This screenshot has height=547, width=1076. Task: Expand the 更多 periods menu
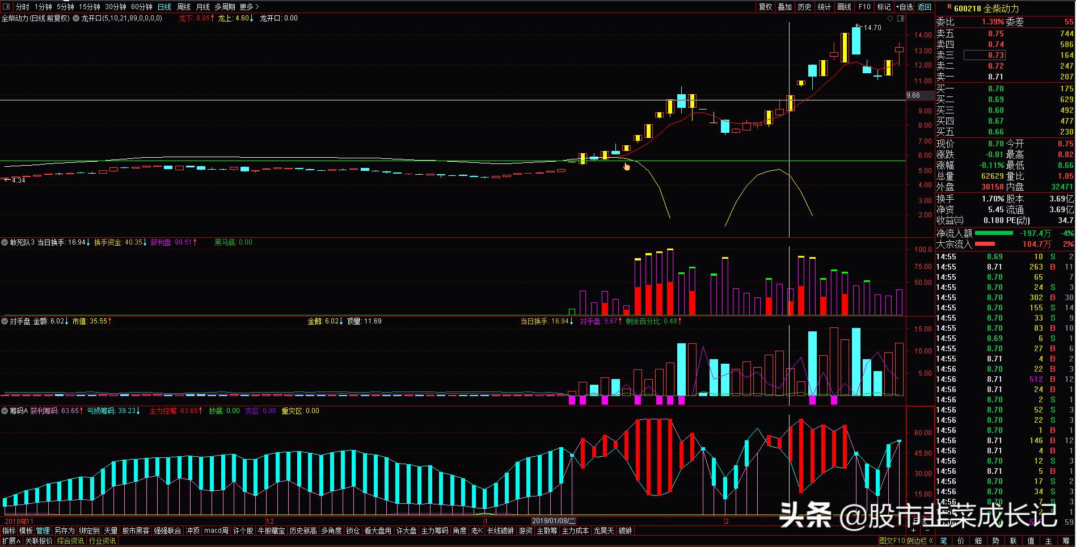tap(249, 7)
